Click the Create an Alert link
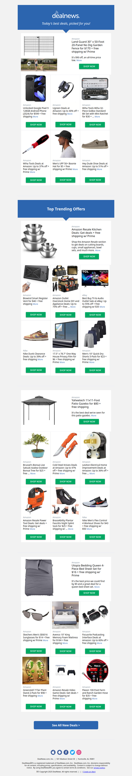This screenshot has width=132, height=776. click(x=89, y=772)
